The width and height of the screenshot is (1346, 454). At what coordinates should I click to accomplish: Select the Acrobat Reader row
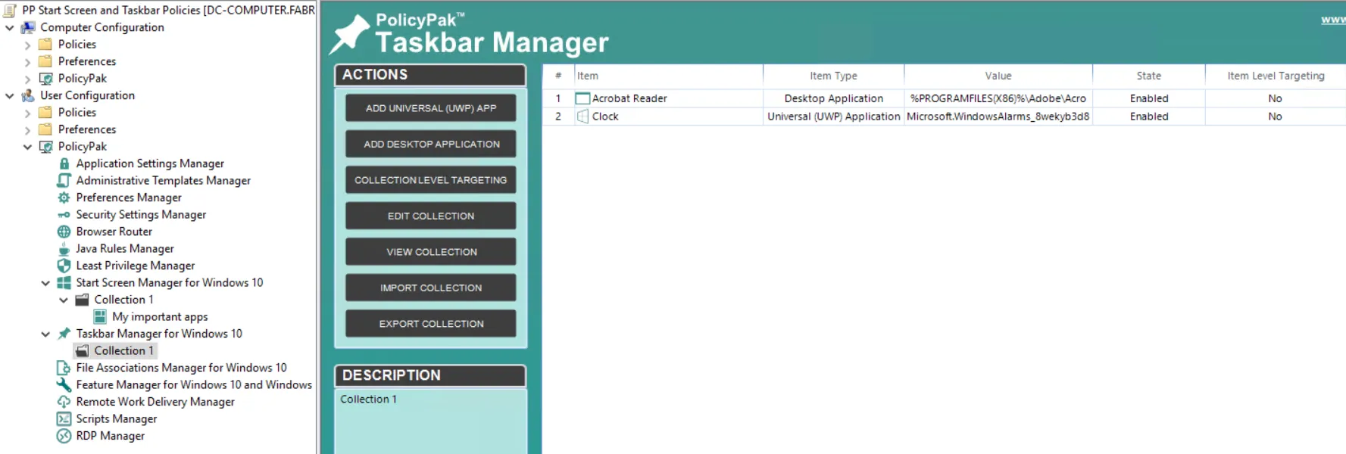pos(944,98)
